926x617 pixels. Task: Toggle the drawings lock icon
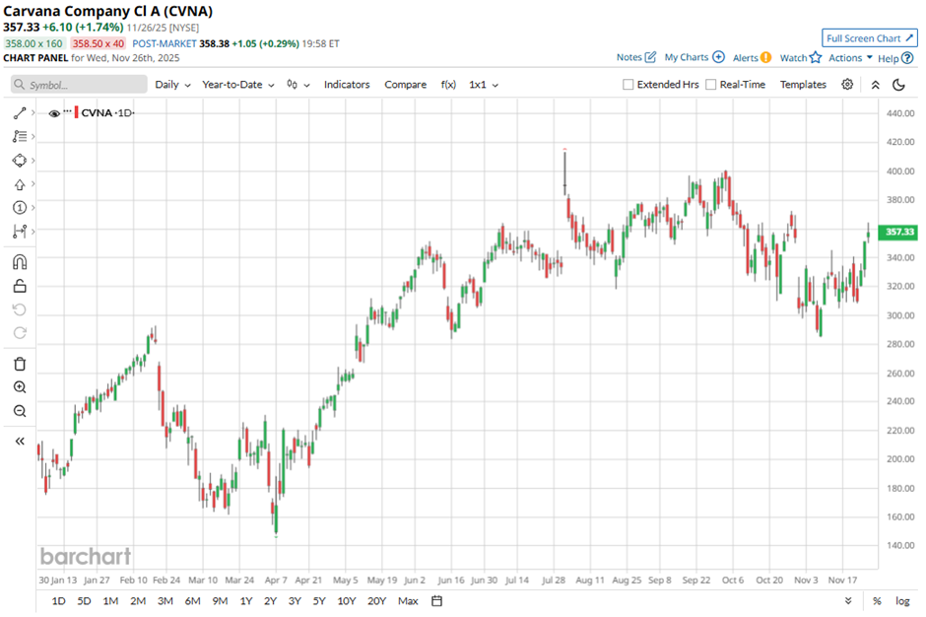(x=20, y=286)
